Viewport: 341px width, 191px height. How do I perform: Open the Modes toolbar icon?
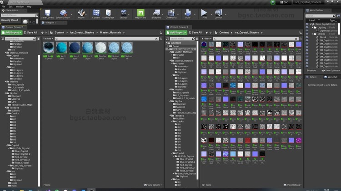tap(81, 14)
